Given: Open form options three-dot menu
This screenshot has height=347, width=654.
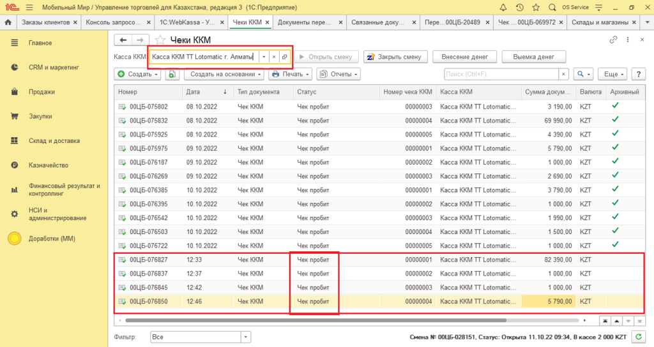Looking at the screenshot, I should 628,40.
